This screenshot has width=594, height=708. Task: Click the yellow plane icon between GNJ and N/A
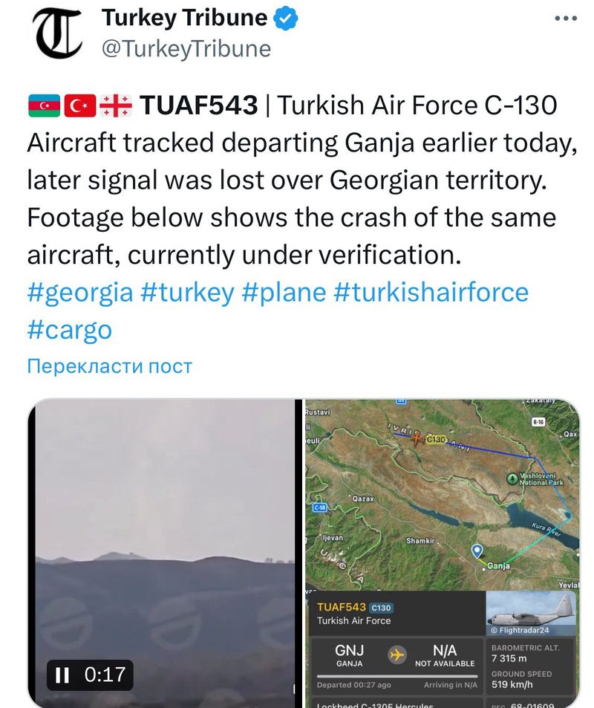pos(397,655)
